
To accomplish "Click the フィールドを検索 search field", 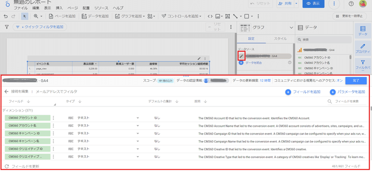I will point(347,101).
